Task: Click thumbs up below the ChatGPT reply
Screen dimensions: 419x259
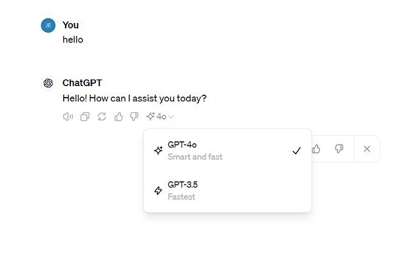Action: click(x=118, y=116)
